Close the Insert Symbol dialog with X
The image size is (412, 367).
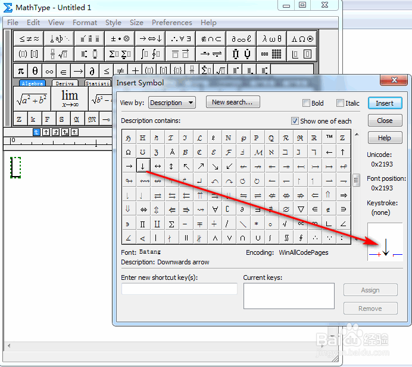click(394, 80)
